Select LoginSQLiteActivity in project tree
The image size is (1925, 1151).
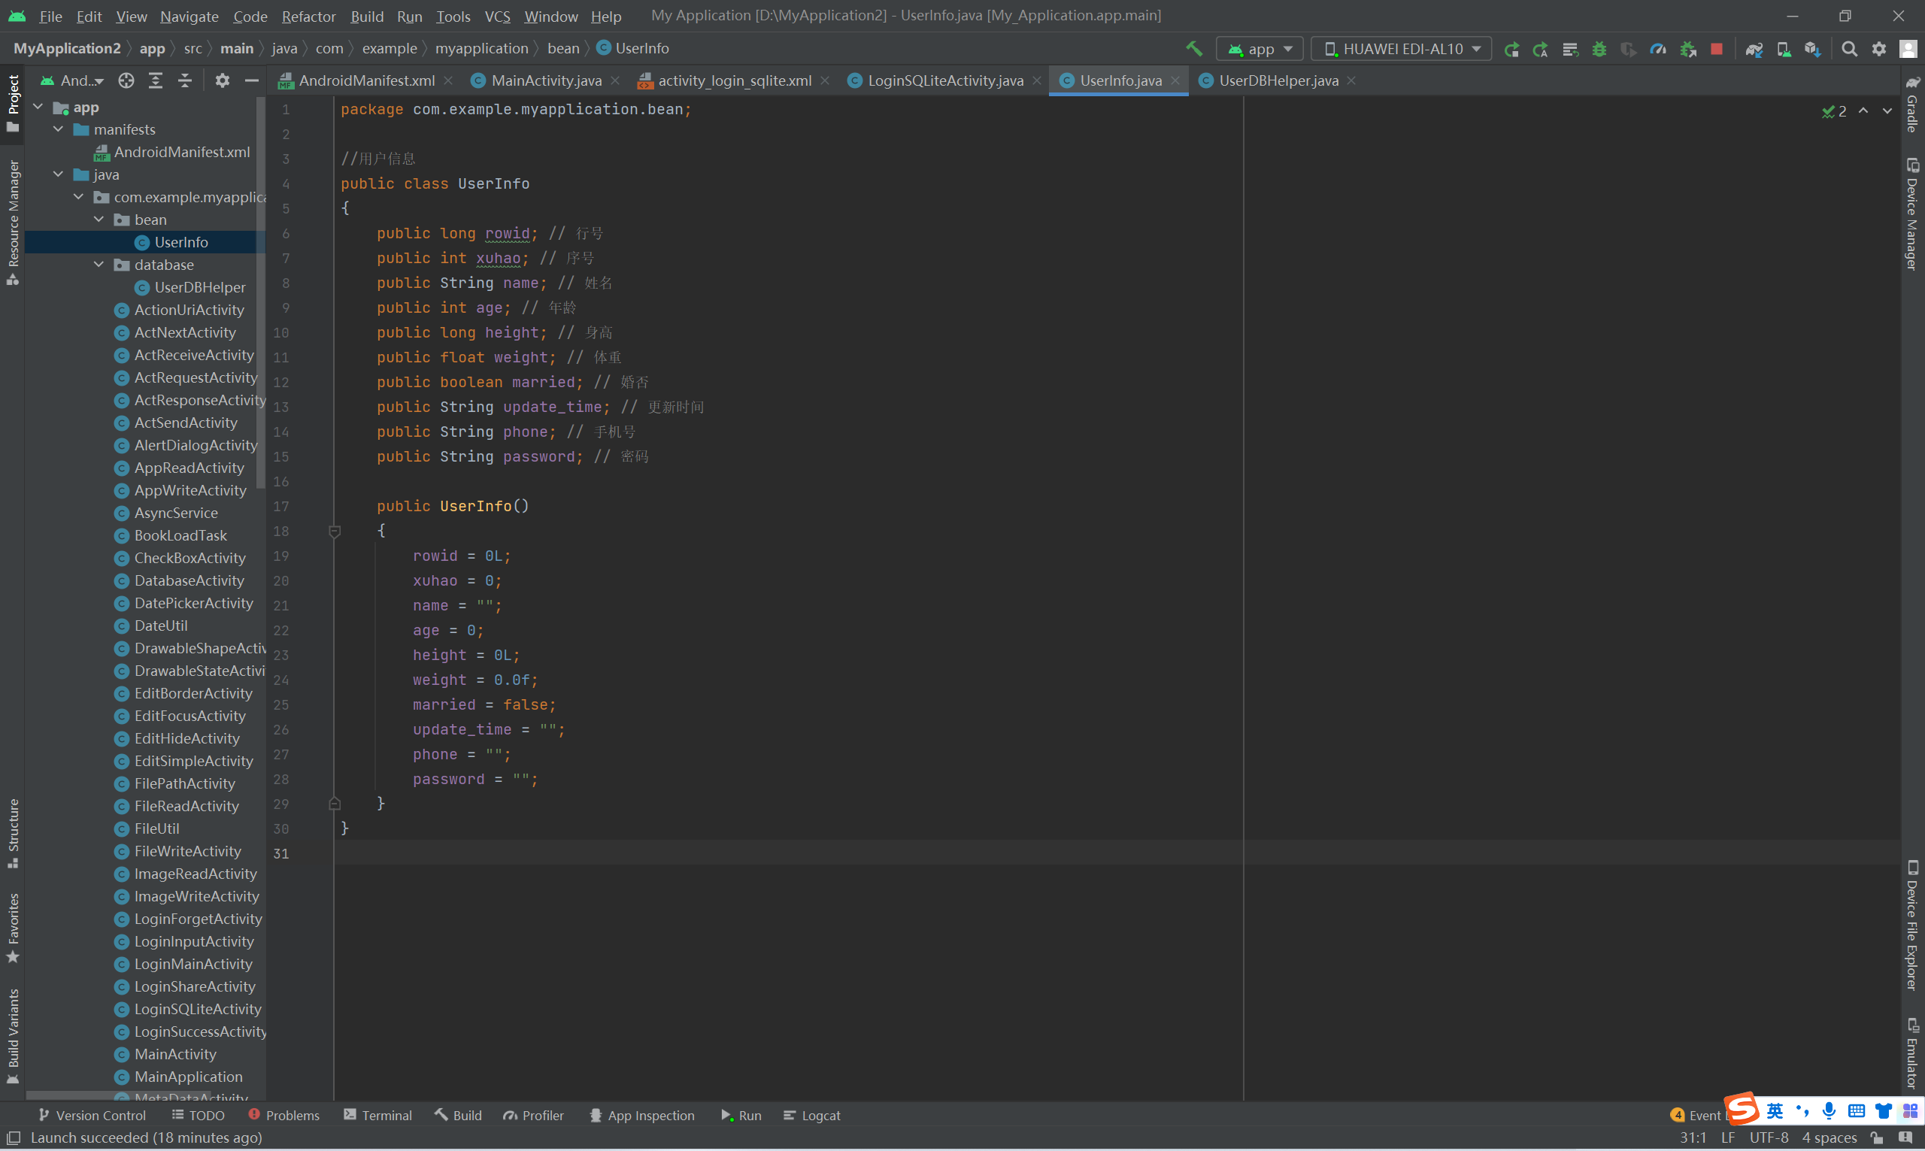point(198,1009)
